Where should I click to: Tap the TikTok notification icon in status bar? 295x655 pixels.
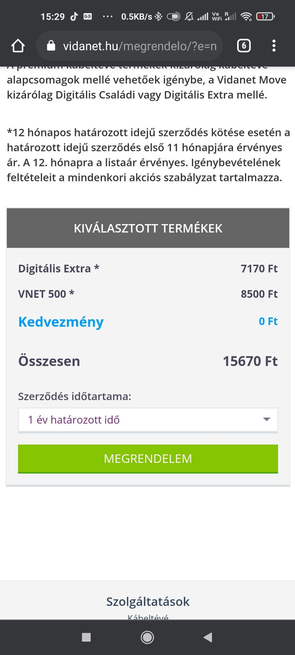click(74, 17)
